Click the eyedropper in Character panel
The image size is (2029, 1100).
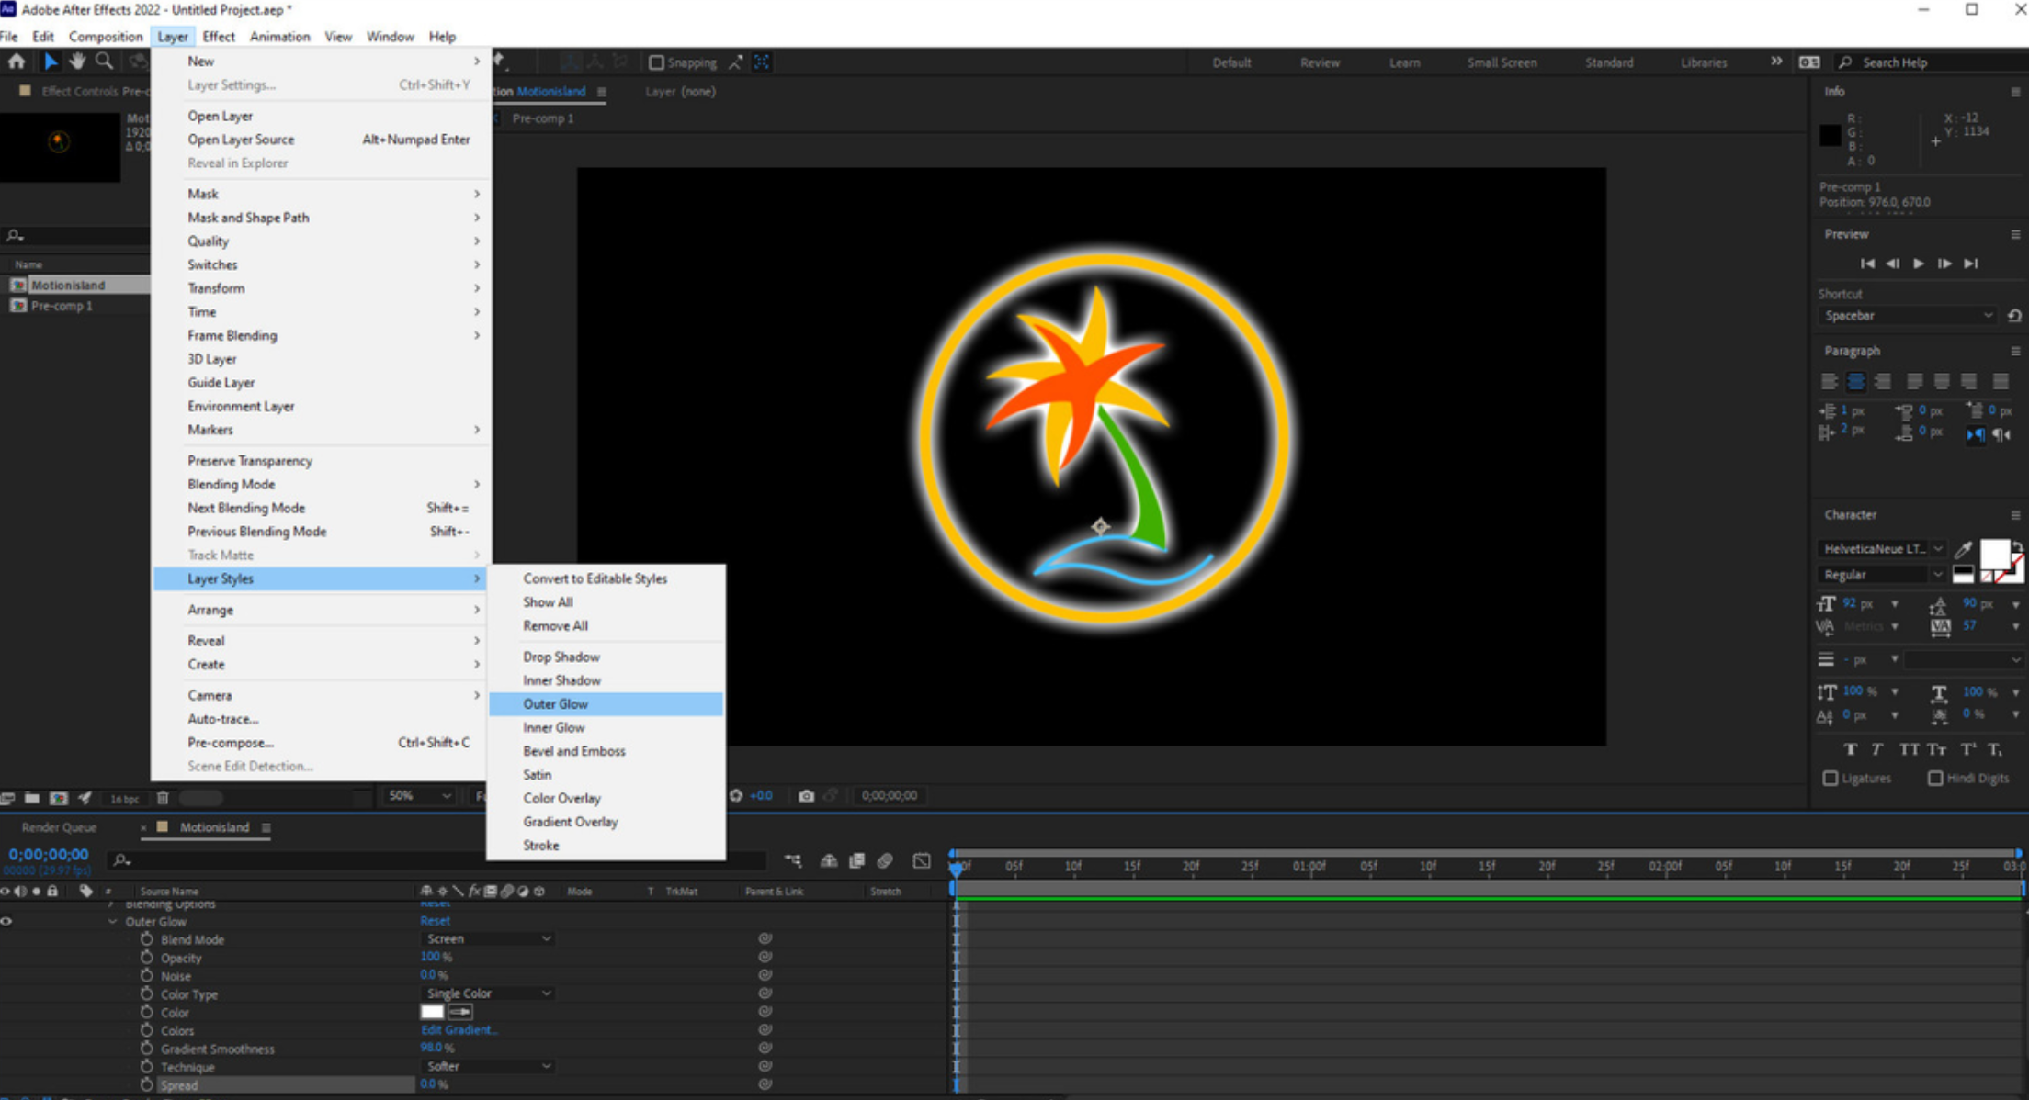click(1963, 549)
